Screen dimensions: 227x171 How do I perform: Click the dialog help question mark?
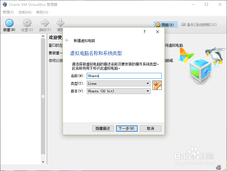(144, 32)
